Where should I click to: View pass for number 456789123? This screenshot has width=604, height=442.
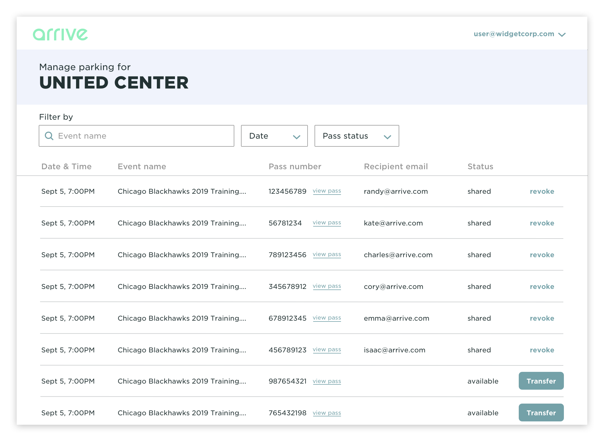[x=327, y=350]
